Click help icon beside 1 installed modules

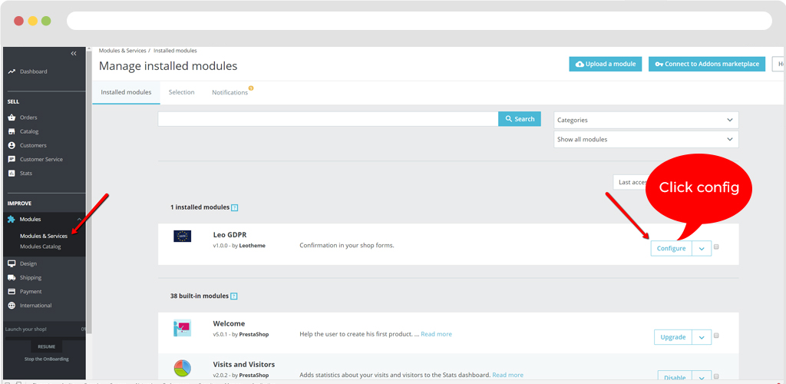234,207
